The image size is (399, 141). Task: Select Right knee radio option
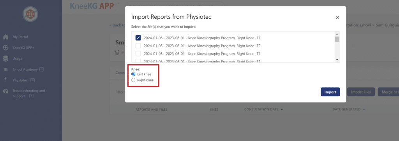[133, 80]
